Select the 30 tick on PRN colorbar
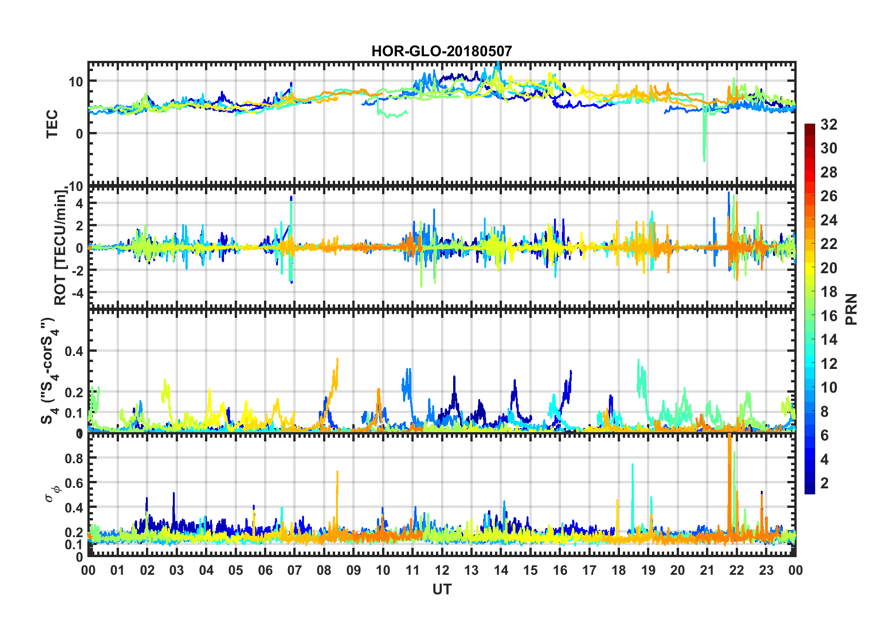 click(829, 148)
